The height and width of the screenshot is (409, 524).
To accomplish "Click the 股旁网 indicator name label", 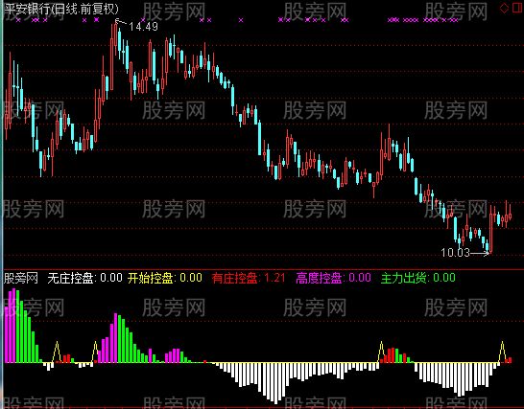I will tap(21, 278).
